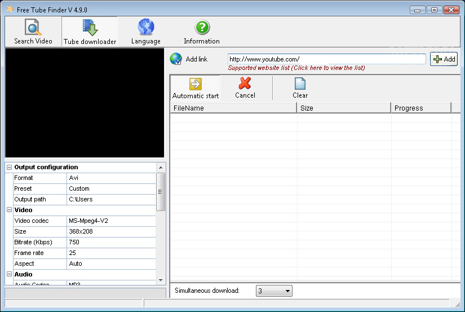Open Information help icon
The height and width of the screenshot is (312, 465).
[202, 32]
